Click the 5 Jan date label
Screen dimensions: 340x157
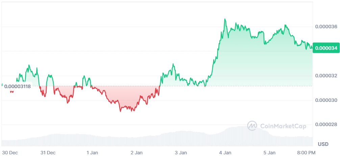tap(270, 153)
